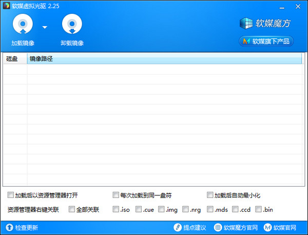Viewport: 308px width, 235px height.
Task: Tick the .nrg file association checkbox
Action: [x=185, y=209]
